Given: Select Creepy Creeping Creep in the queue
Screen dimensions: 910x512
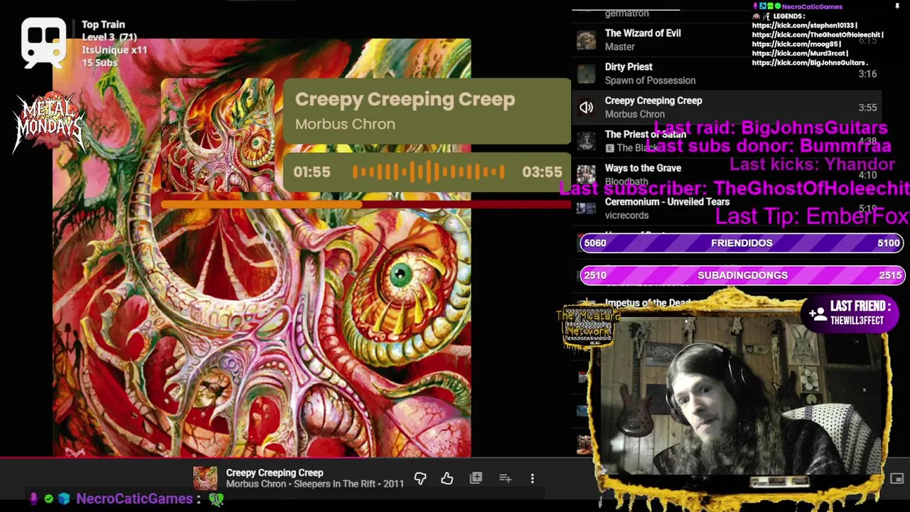Looking at the screenshot, I should tap(728, 107).
